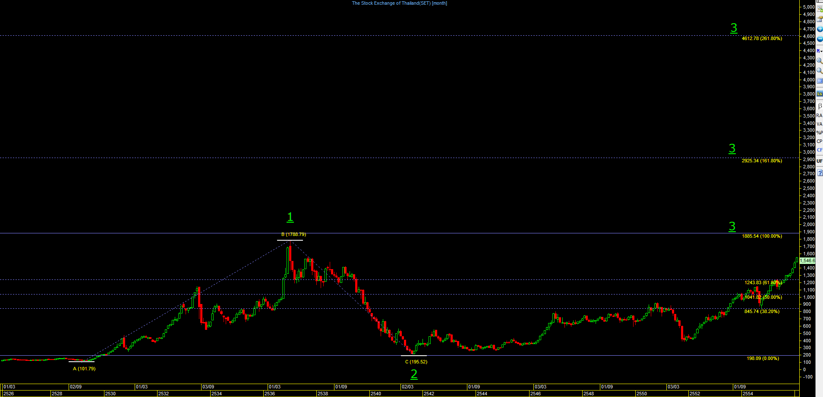Select the 4612.78 (261.80%) Fibonacci label
The width and height of the screenshot is (823, 397).
[762, 38]
